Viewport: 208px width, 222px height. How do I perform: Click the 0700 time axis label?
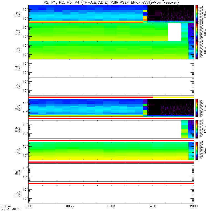[x=111, y=206]
